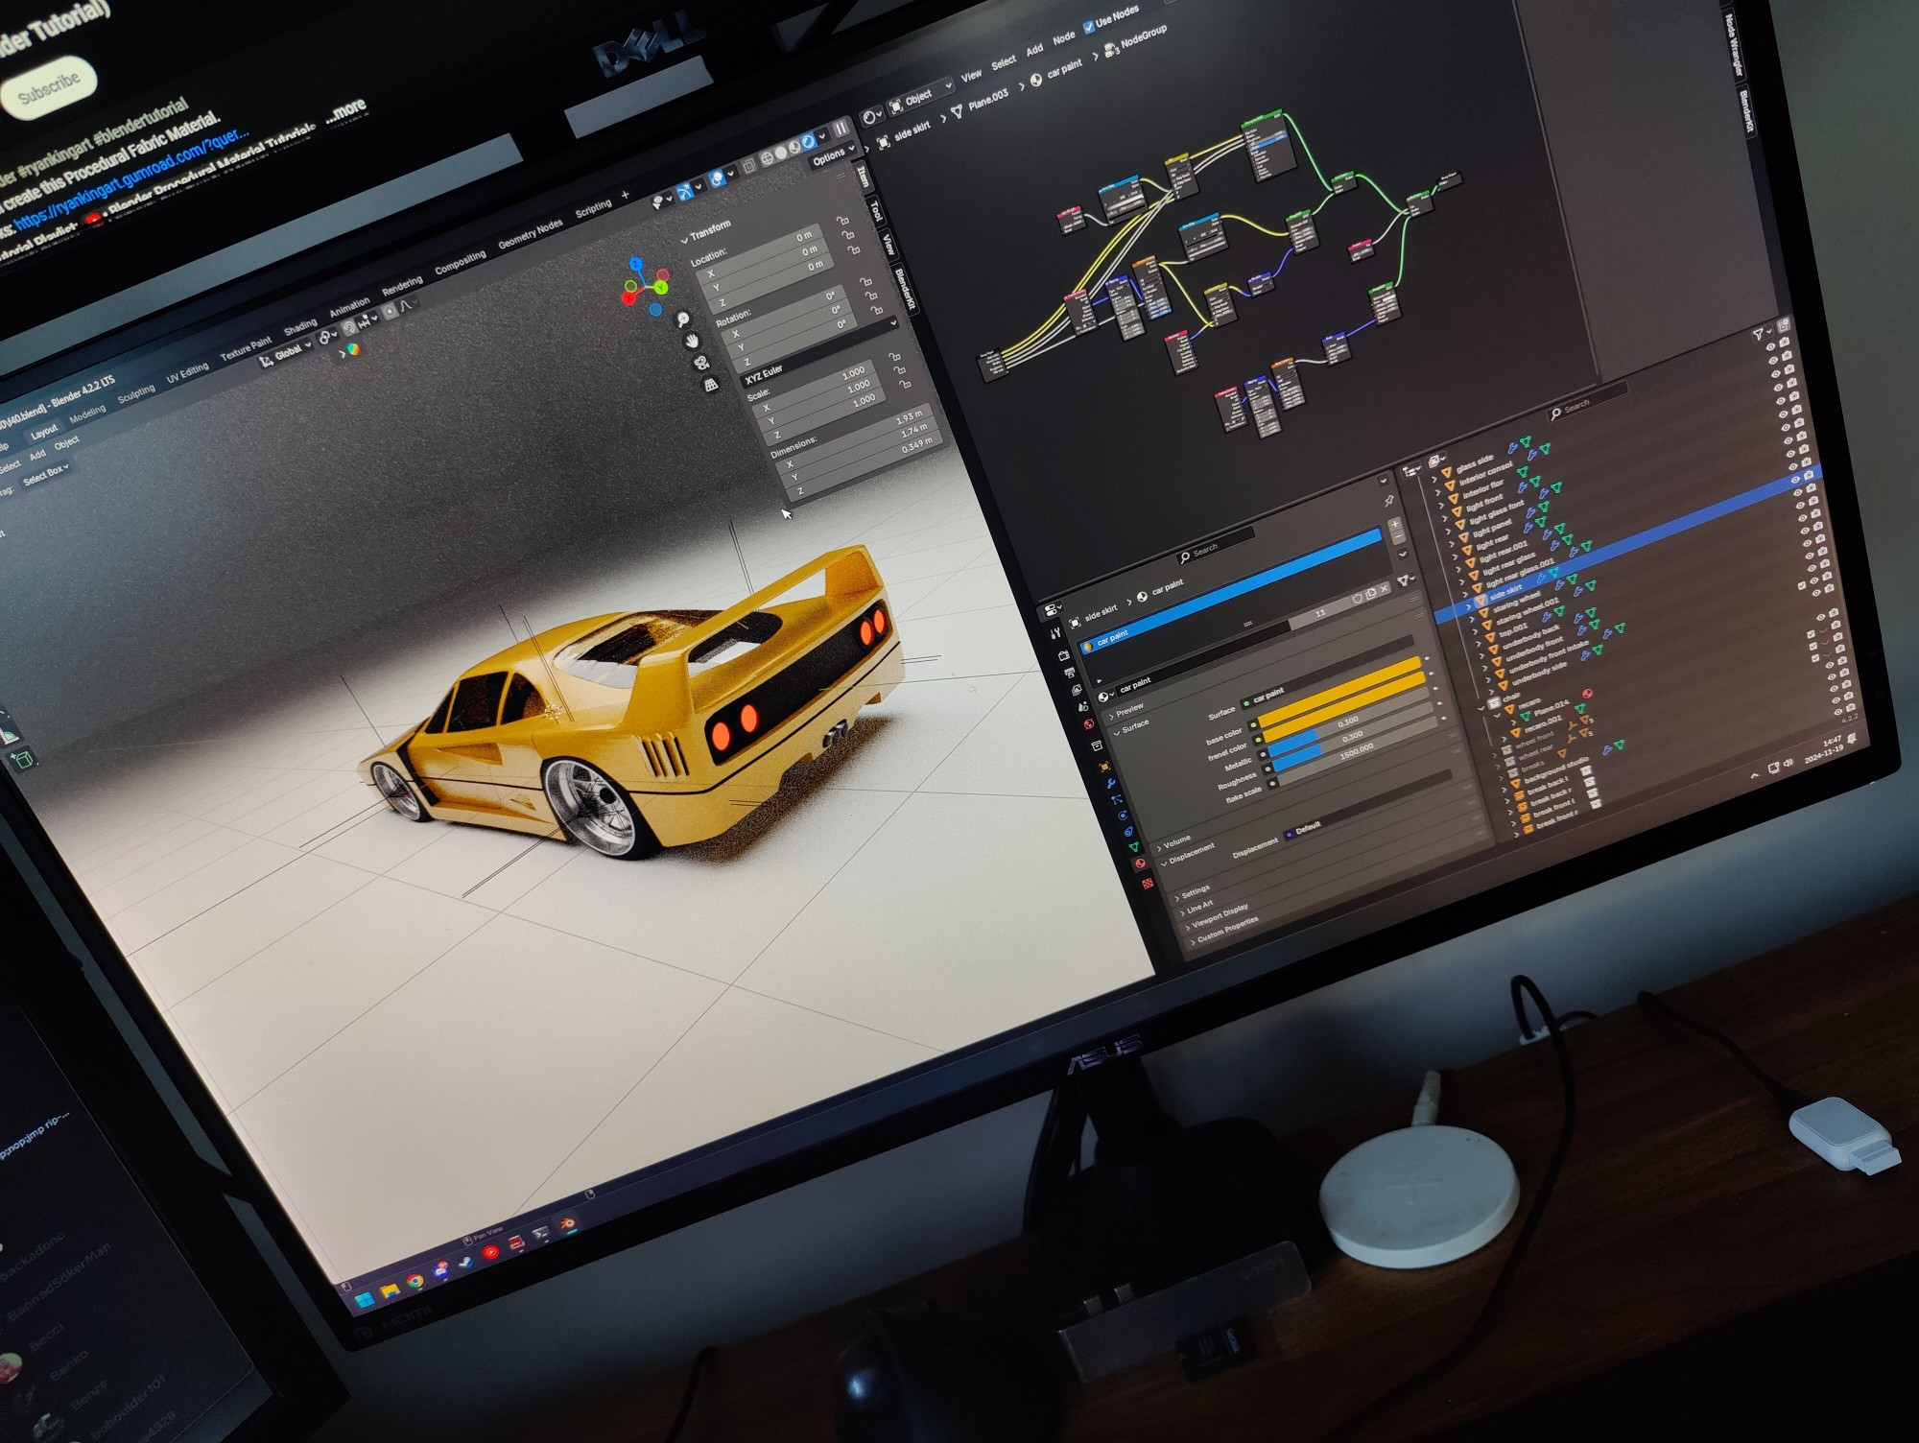Toggle lock on Location X

tap(842, 221)
